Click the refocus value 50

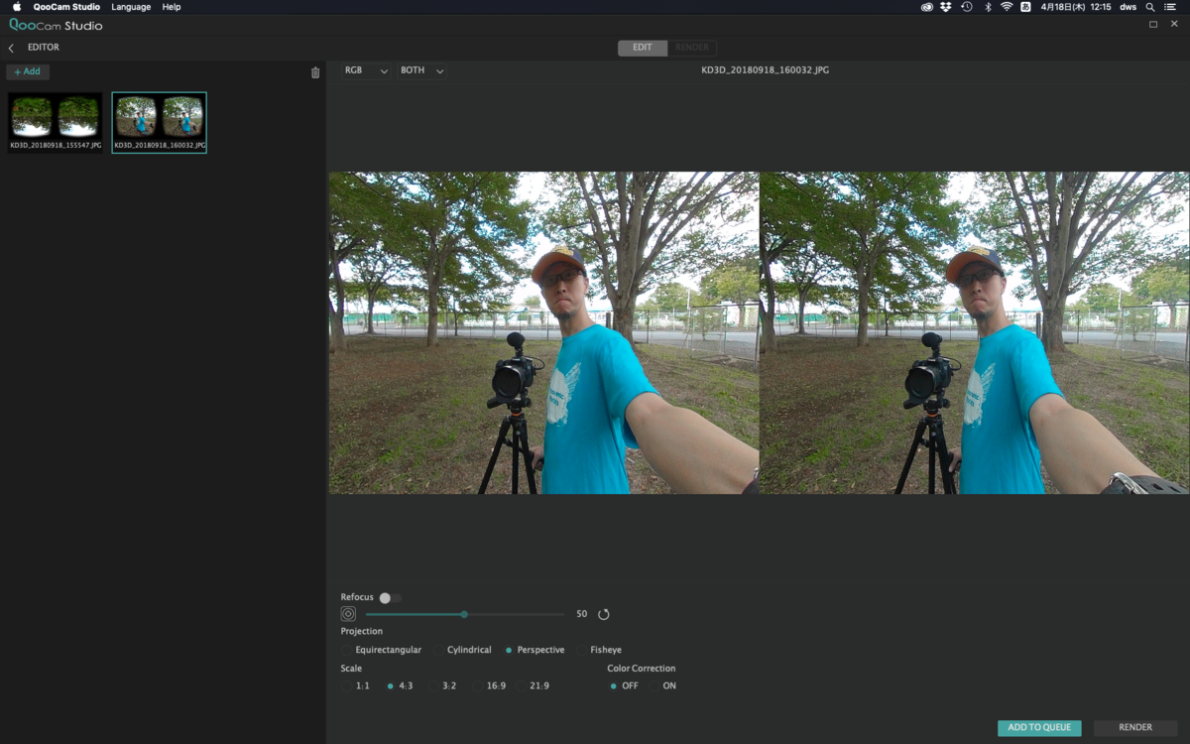(x=582, y=614)
